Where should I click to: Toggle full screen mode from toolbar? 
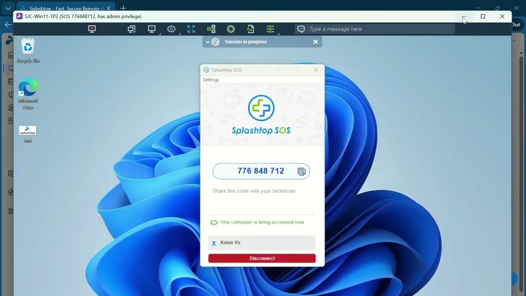click(x=191, y=29)
